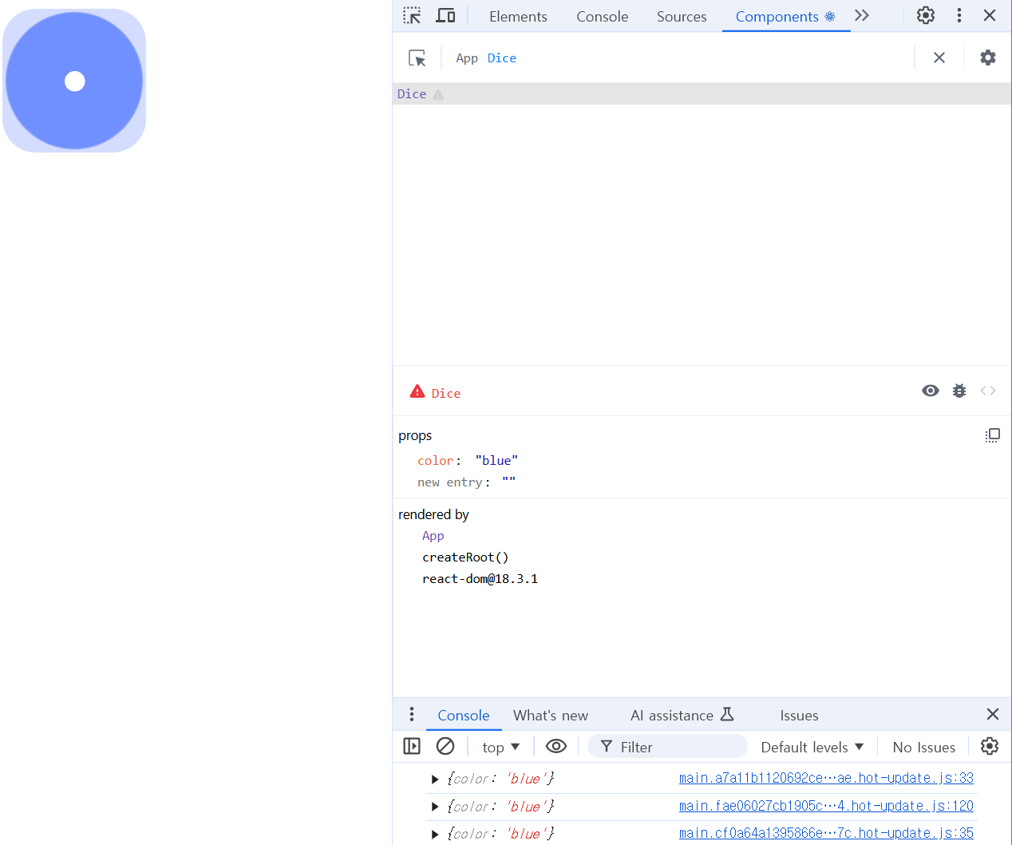Click App under rendered by

click(433, 536)
